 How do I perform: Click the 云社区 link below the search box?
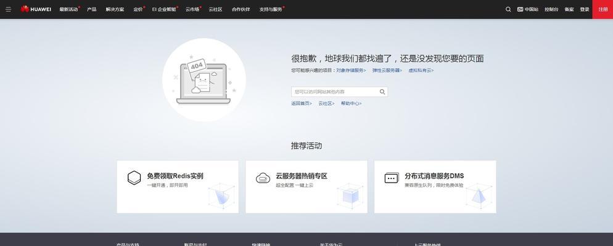point(326,104)
